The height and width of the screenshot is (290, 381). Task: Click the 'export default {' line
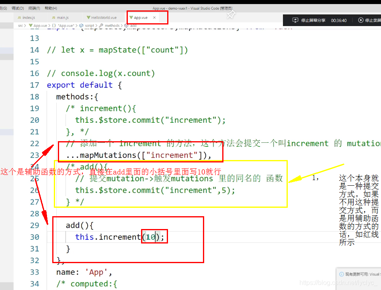click(84, 85)
